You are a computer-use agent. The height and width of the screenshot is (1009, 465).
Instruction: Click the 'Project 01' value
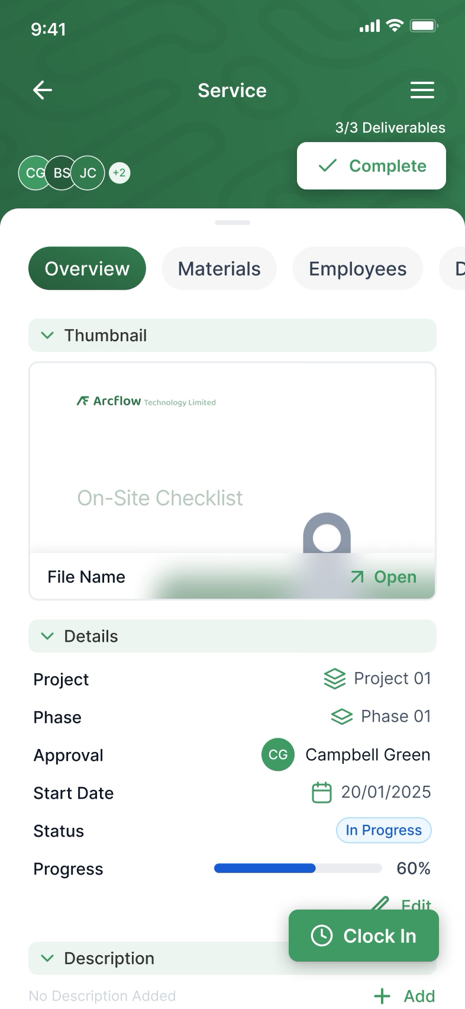pyautogui.click(x=393, y=679)
